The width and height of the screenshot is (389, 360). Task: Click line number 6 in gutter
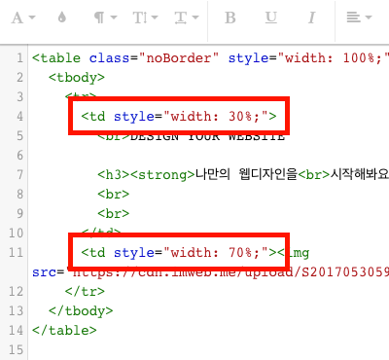pos(19,156)
